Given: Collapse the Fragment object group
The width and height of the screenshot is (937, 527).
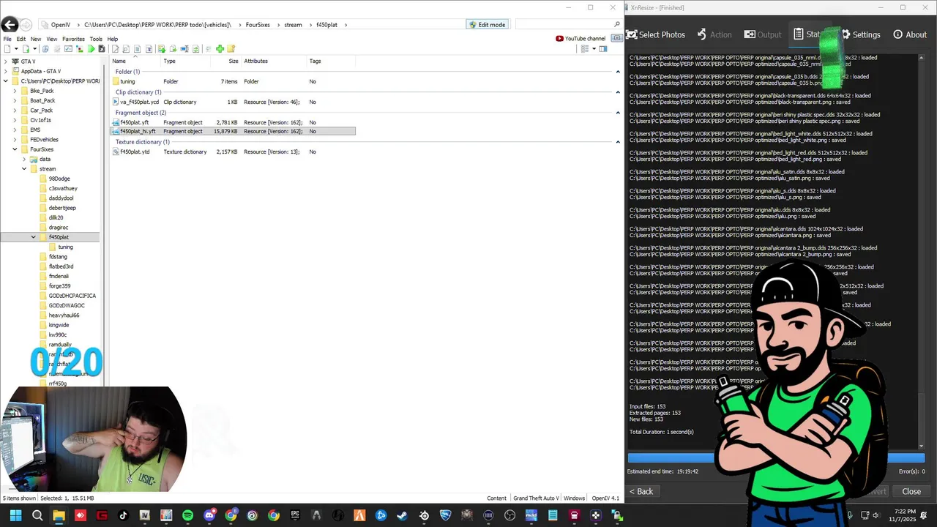Looking at the screenshot, I should [618, 113].
